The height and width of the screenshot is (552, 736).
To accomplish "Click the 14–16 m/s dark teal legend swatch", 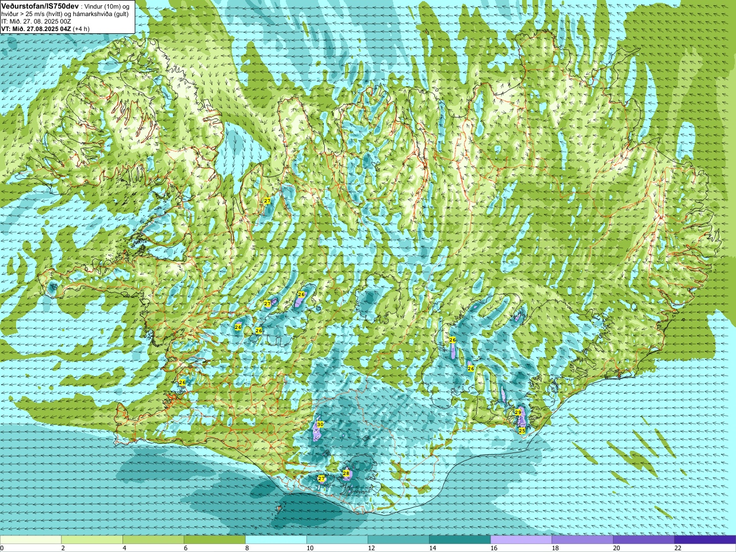I will [460, 540].
